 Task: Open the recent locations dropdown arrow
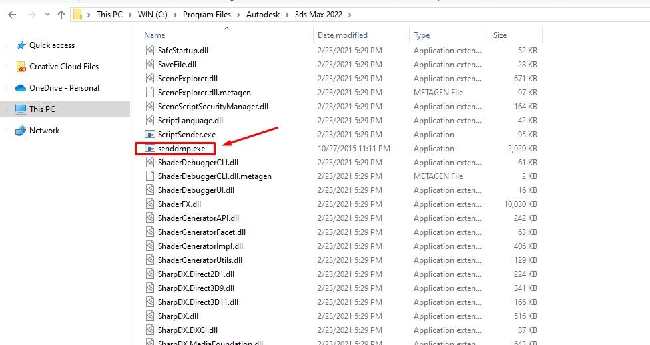click(46, 15)
